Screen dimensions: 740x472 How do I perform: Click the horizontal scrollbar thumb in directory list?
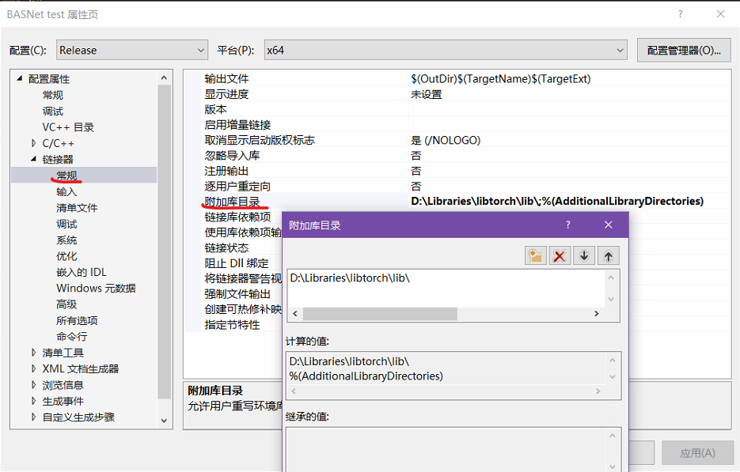(x=380, y=314)
